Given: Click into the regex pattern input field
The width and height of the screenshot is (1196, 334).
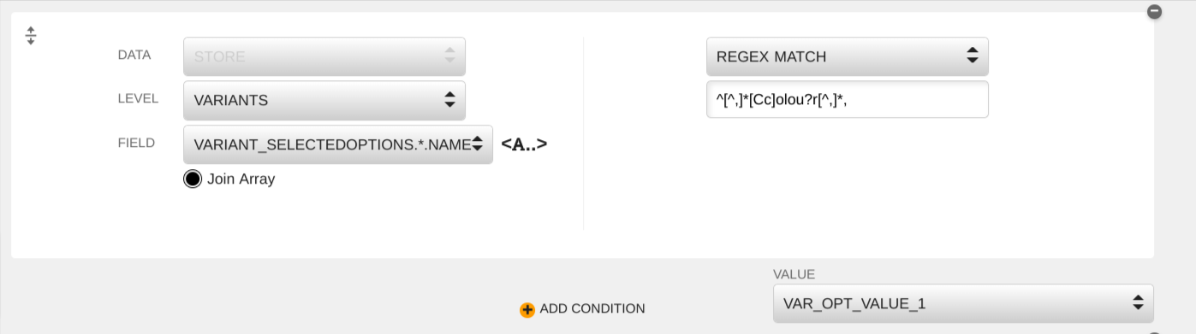Looking at the screenshot, I should (x=848, y=99).
